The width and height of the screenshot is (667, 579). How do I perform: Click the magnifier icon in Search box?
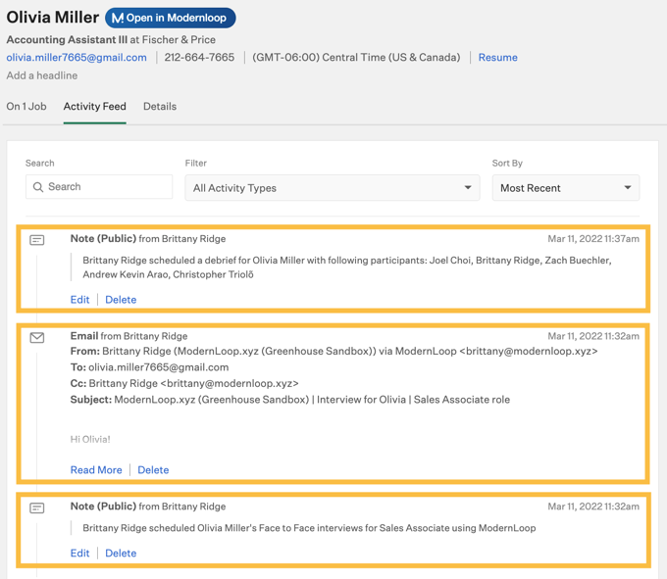[x=38, y=187]
